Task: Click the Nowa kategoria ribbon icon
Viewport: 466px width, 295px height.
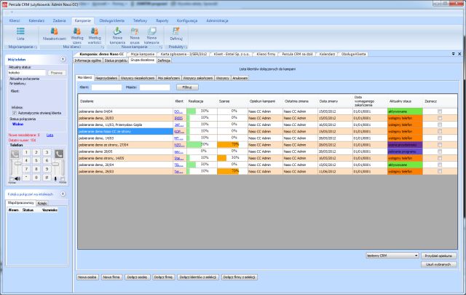Action: (151, 36)
